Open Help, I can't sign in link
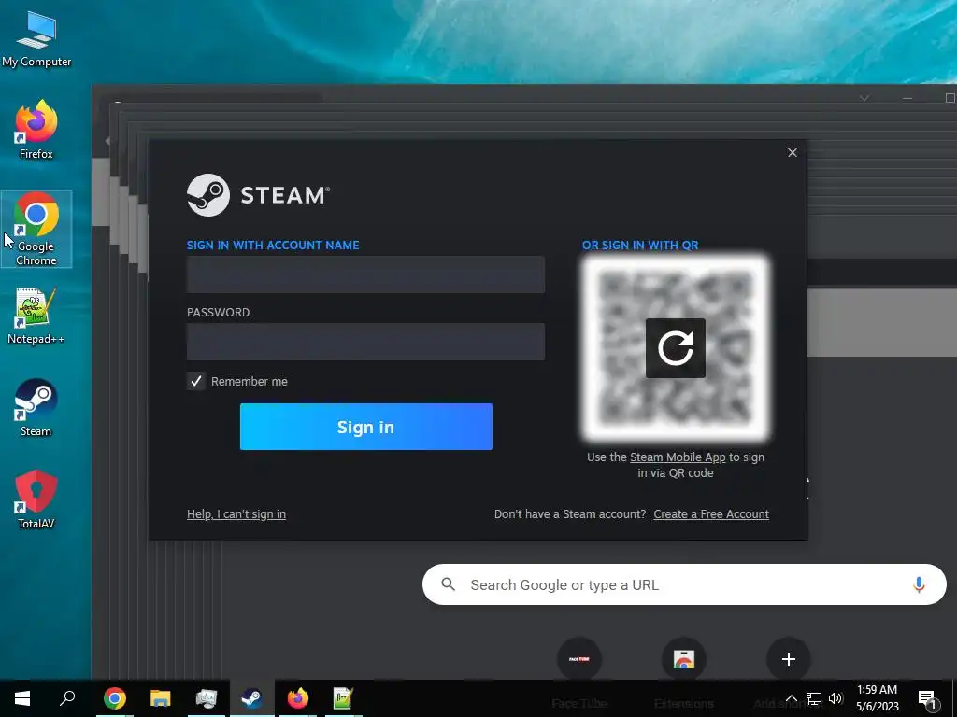957x717 pixels. pyautogui.click(x=236, y=514)
